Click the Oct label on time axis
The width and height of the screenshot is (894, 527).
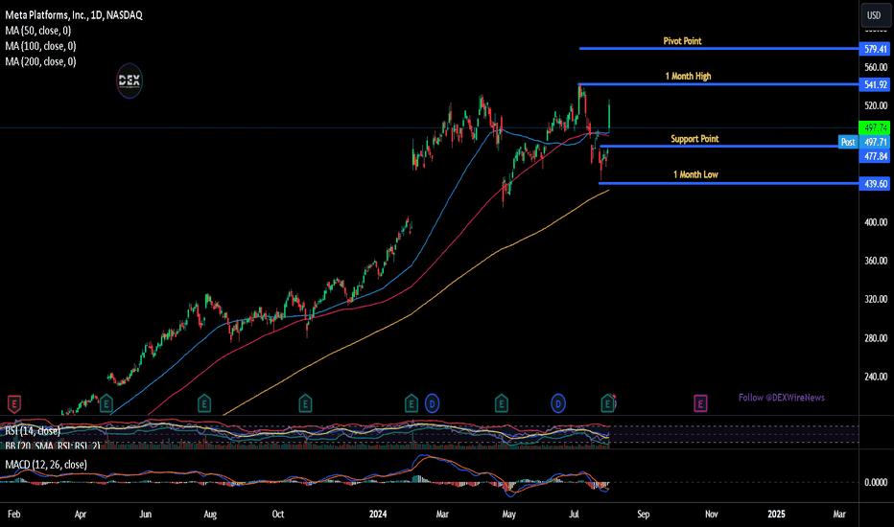[x=277, y=514]
